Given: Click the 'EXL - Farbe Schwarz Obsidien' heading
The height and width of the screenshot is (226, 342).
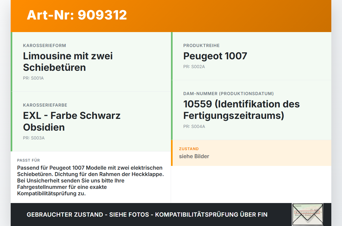Looking at the screenshot, I should point(72,121).
